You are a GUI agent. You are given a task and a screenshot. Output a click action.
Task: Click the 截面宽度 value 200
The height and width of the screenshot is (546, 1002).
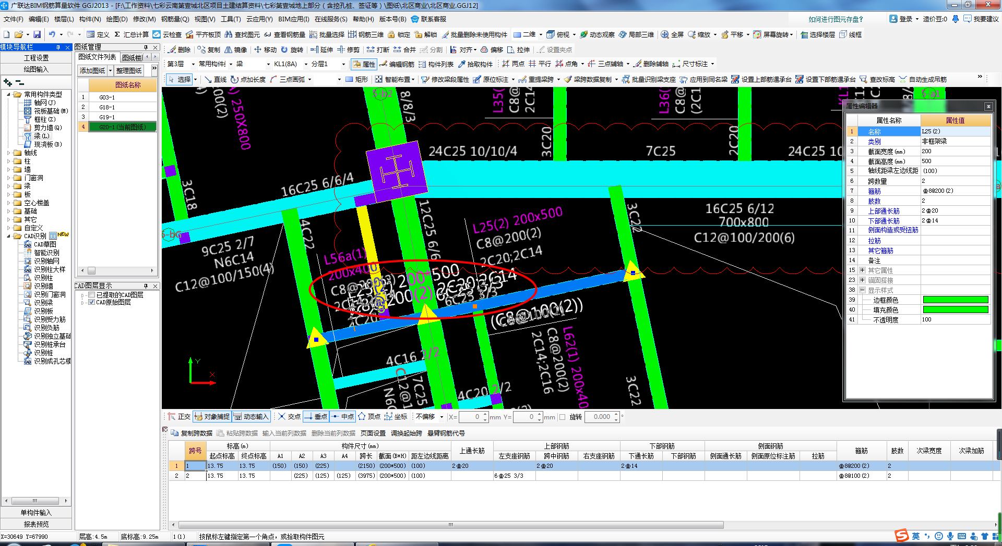tap(955, 151)
